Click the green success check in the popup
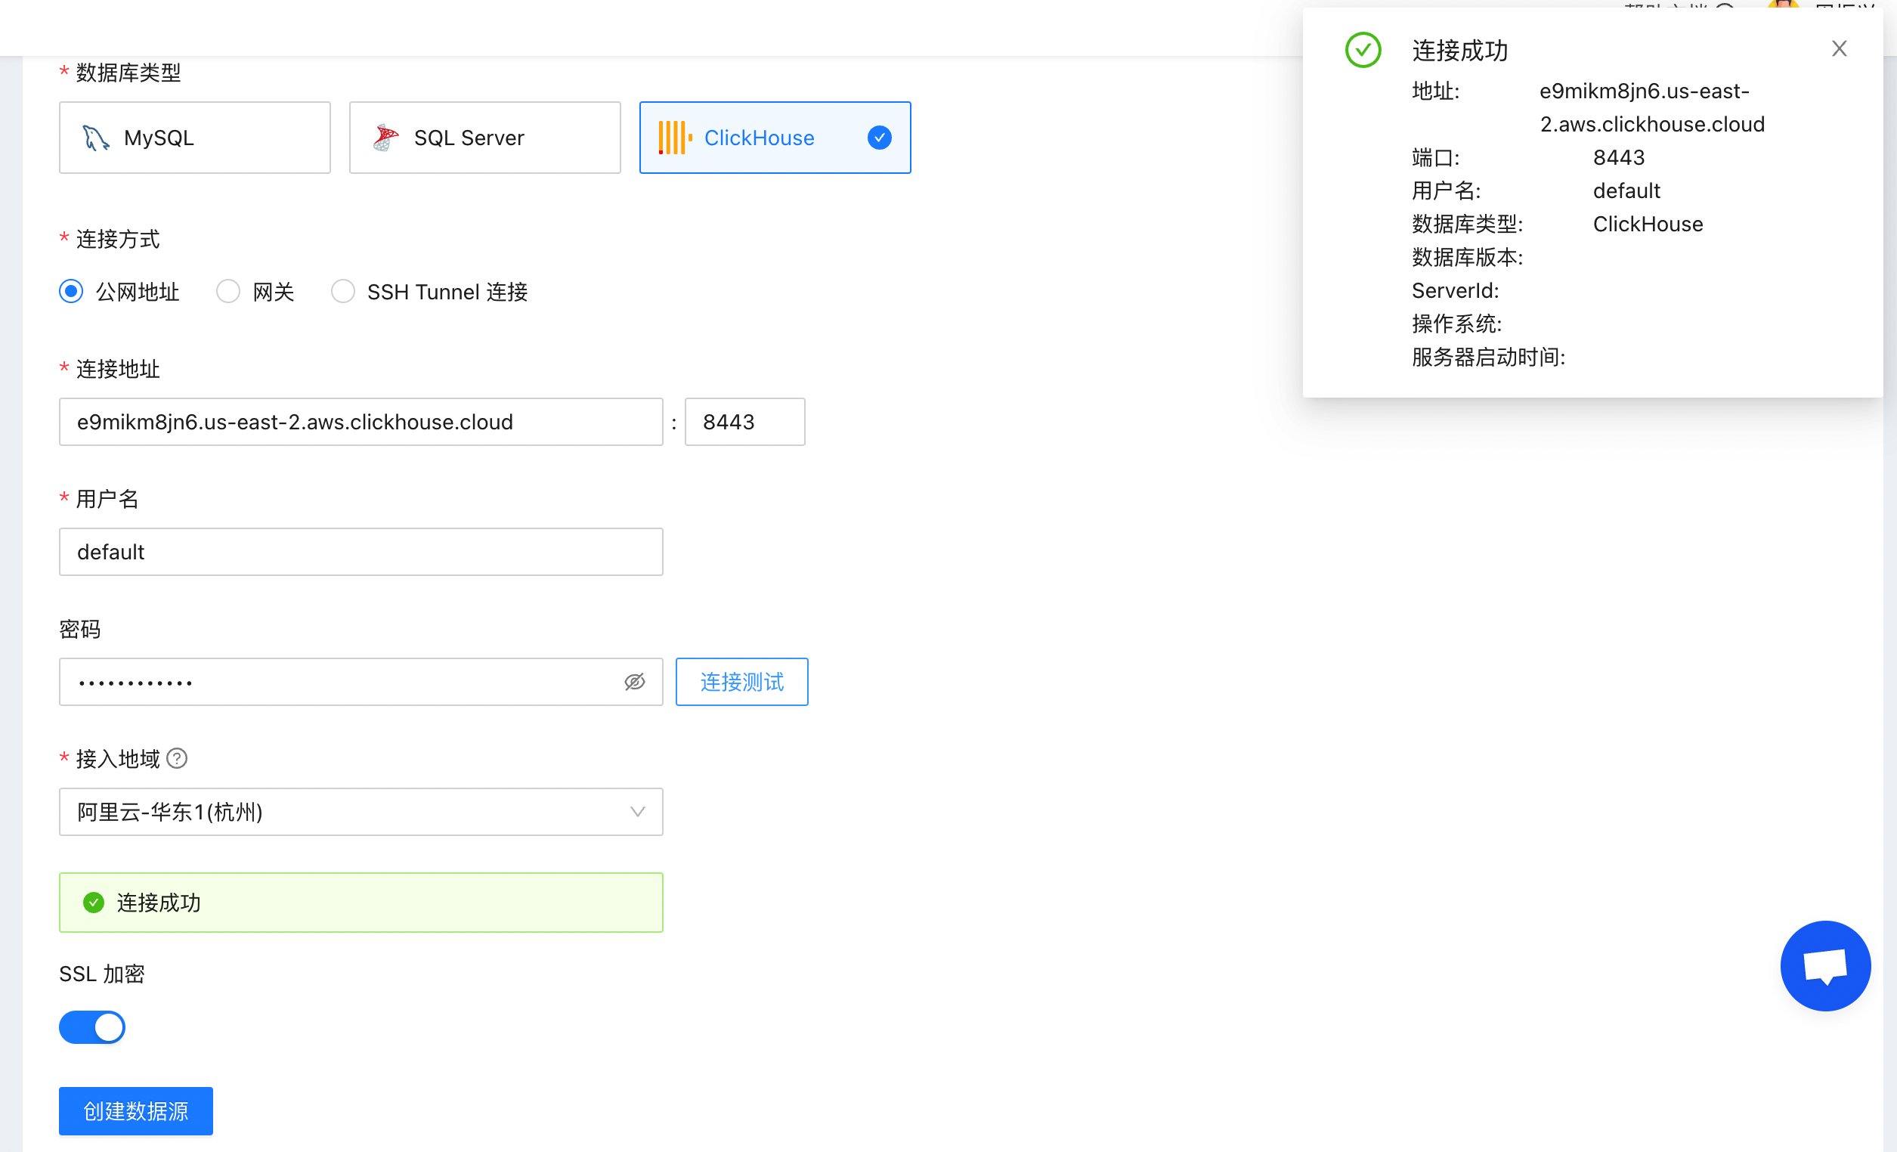This screenshot has height=1152, width=1897. click(x=1363, y=50)
